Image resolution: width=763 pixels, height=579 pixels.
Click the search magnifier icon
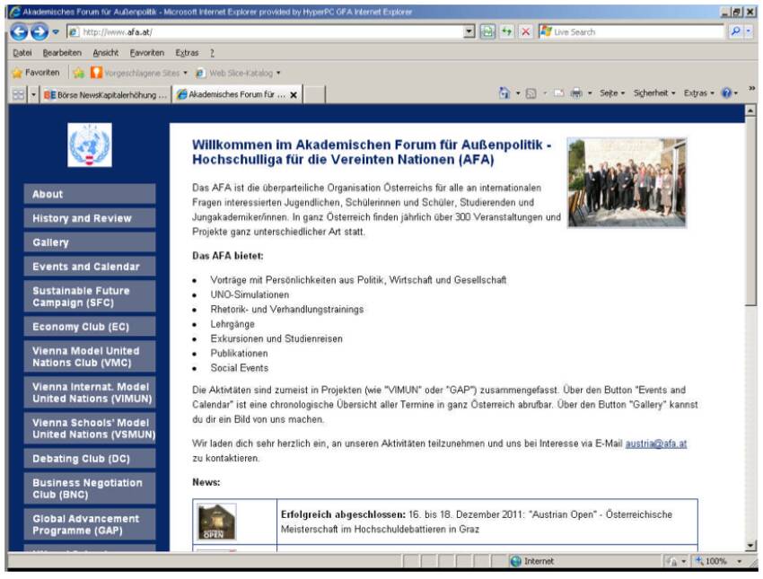[x=734, y=31]
